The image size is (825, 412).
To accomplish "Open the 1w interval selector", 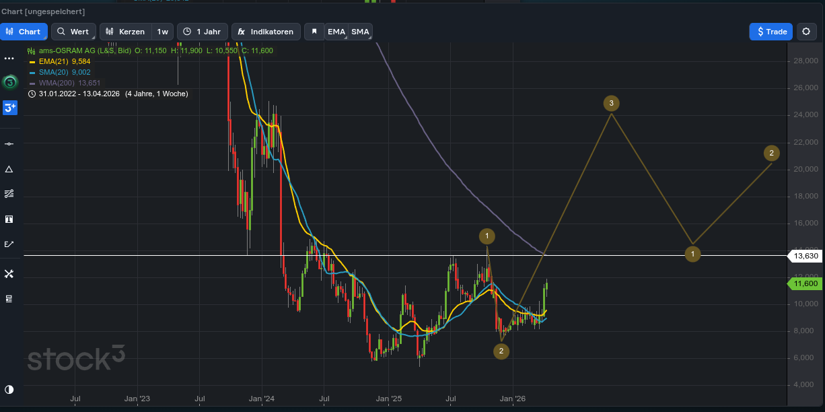I will click(x=163, y=32).
